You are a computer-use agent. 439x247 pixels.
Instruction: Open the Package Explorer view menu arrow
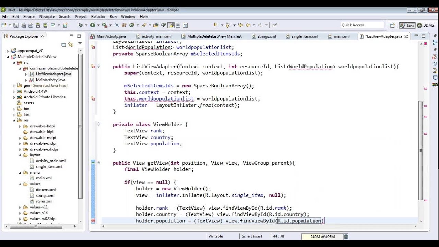pos(80,43)
